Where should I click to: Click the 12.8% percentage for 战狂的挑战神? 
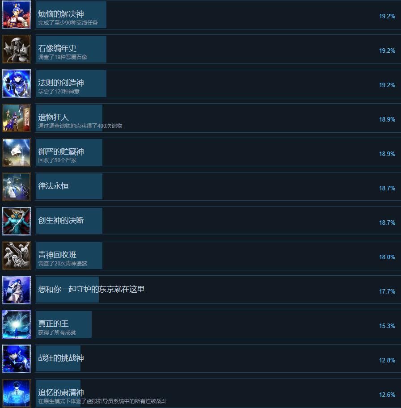coord(387,360)
